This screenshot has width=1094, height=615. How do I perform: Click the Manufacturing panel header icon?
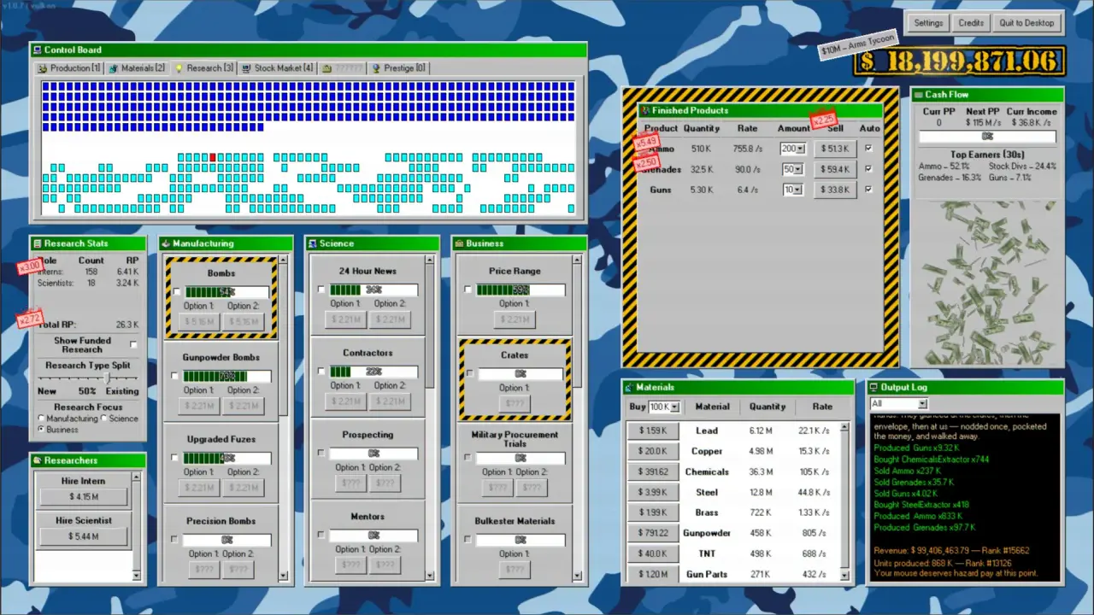click(x=166, y=243)
